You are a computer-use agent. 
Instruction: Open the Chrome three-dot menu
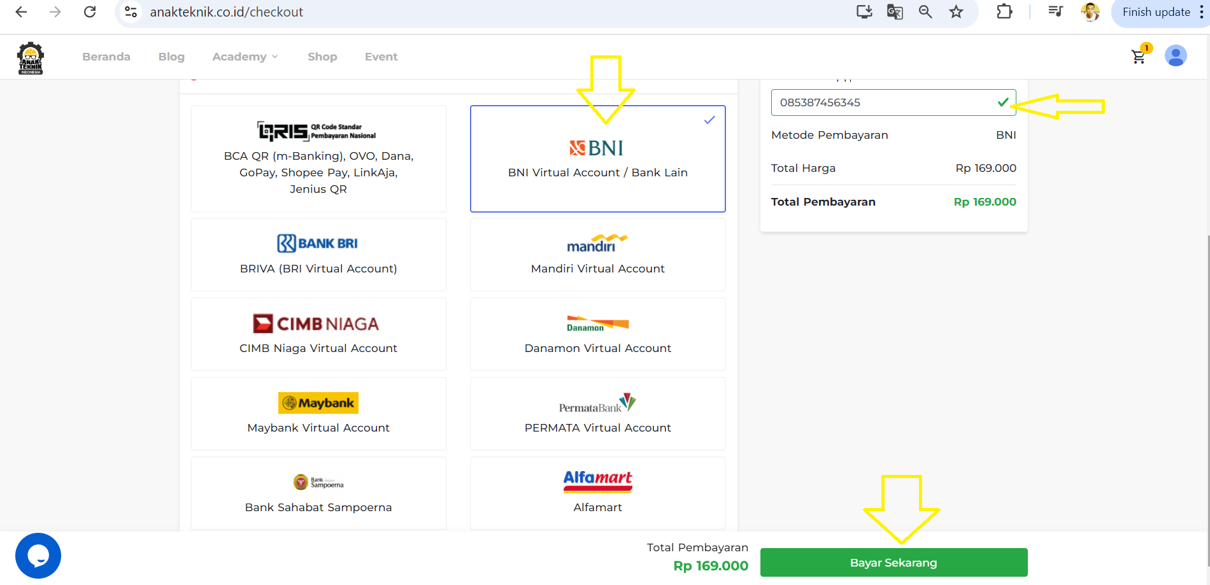coord(1201,12)
